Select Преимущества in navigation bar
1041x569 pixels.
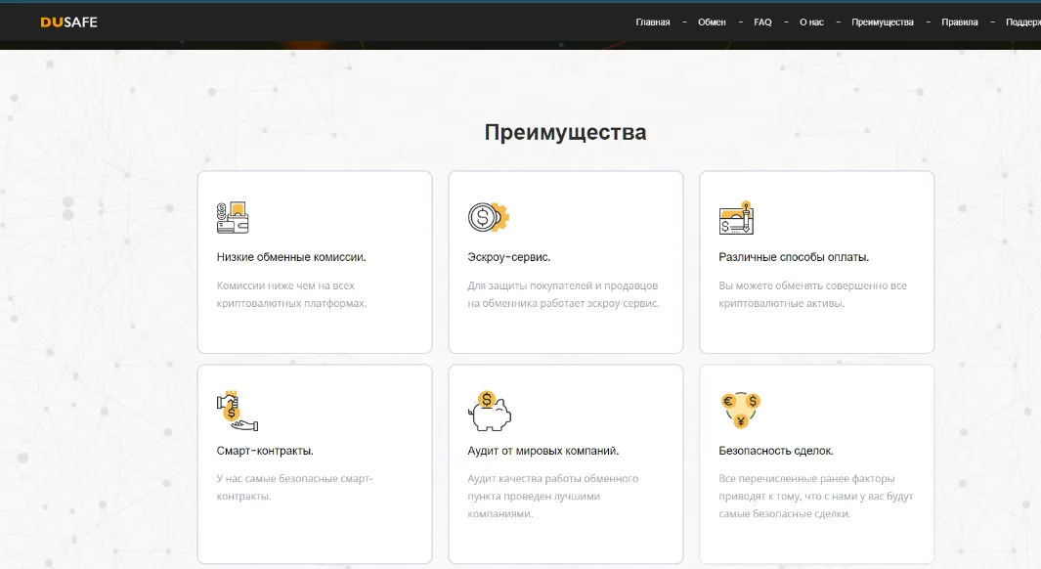(883, 22)
